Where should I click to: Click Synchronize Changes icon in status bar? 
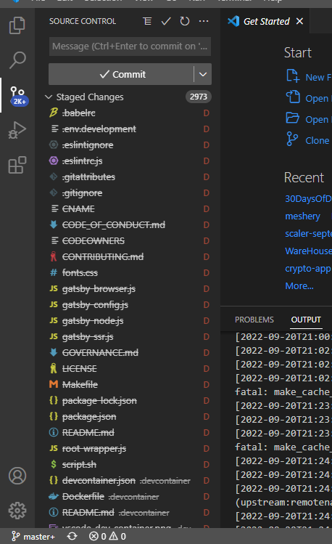pyautogui.click(x=72, y=536)
